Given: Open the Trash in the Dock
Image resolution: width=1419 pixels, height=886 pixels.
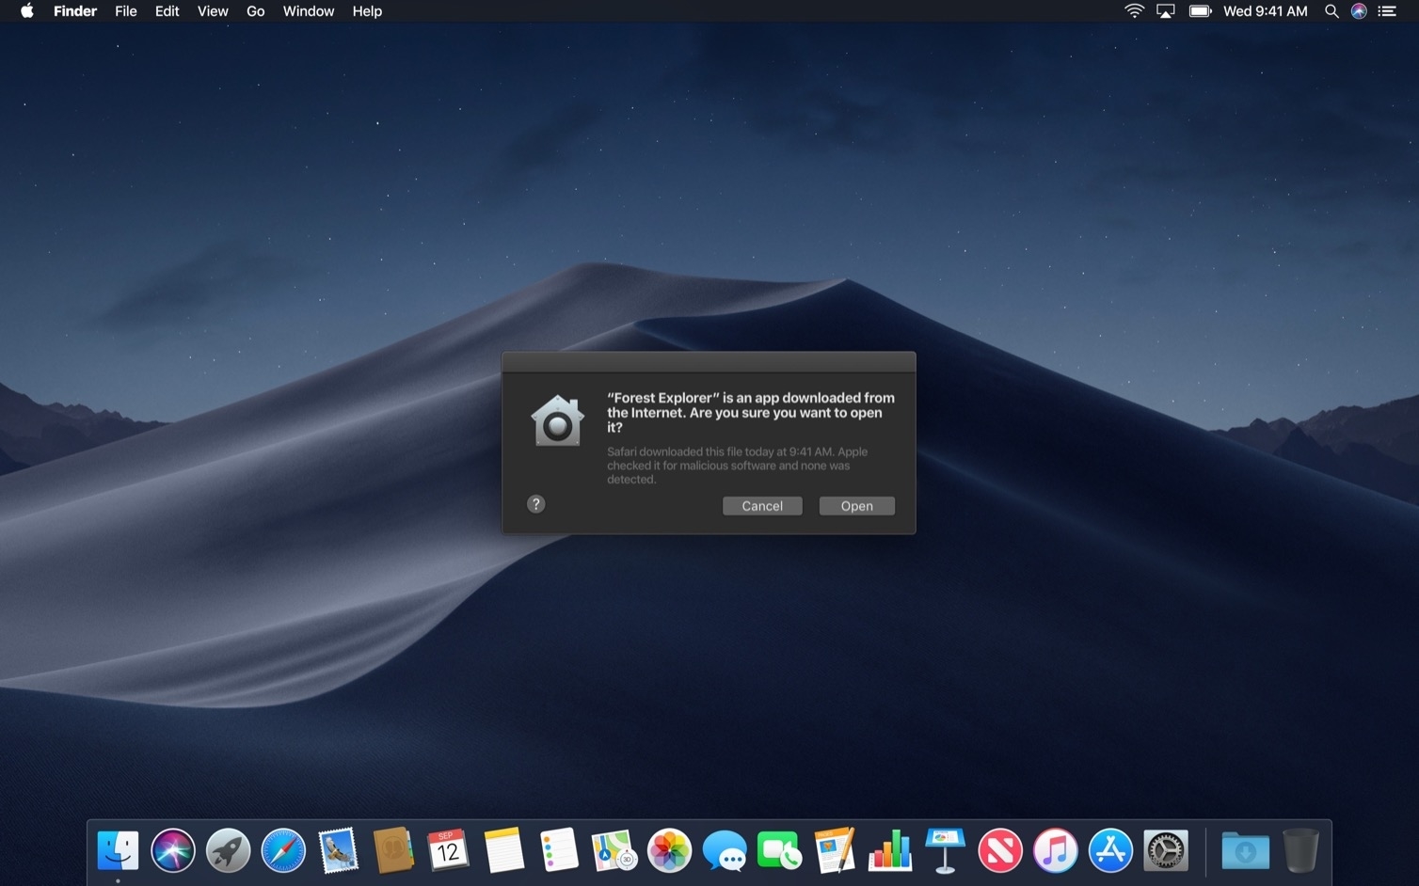Looking at the screenshot, I should click(1300, 851).
